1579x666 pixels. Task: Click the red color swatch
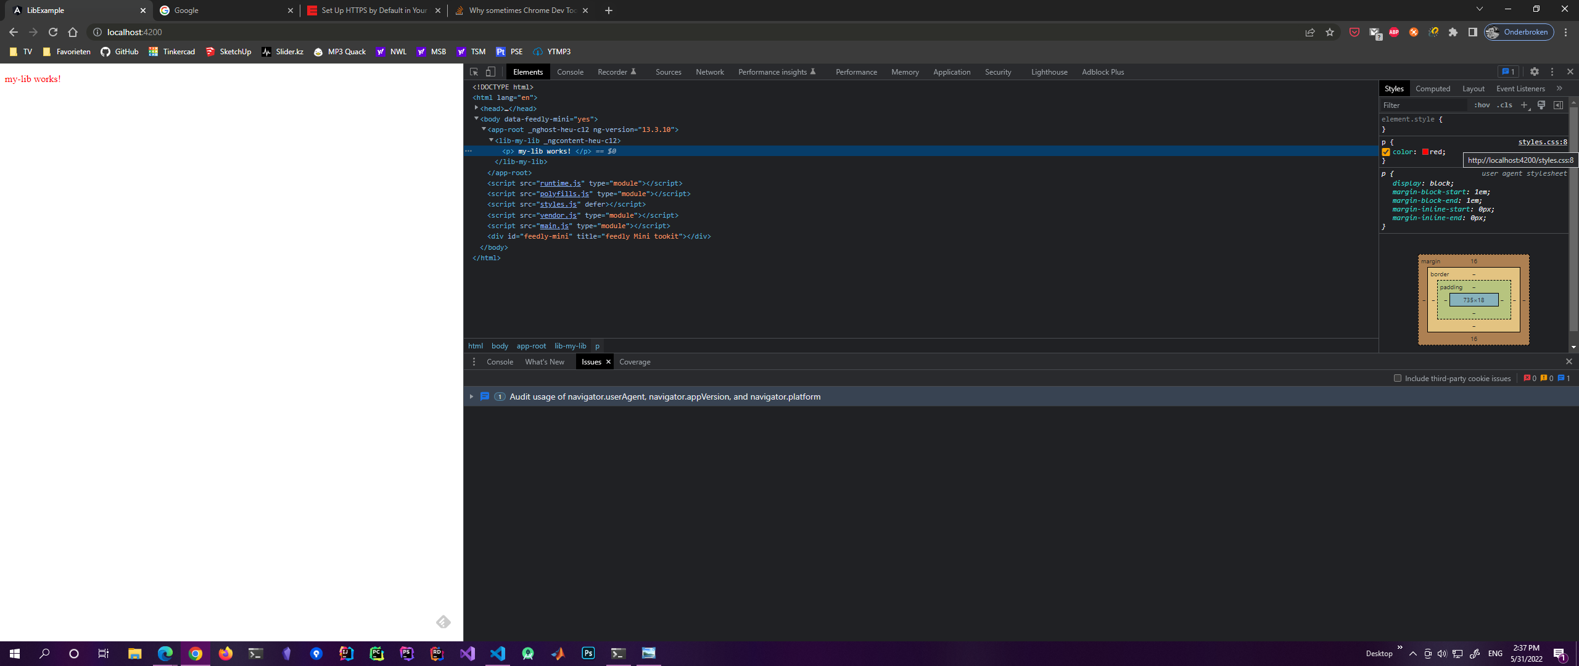coord(1425,152)
